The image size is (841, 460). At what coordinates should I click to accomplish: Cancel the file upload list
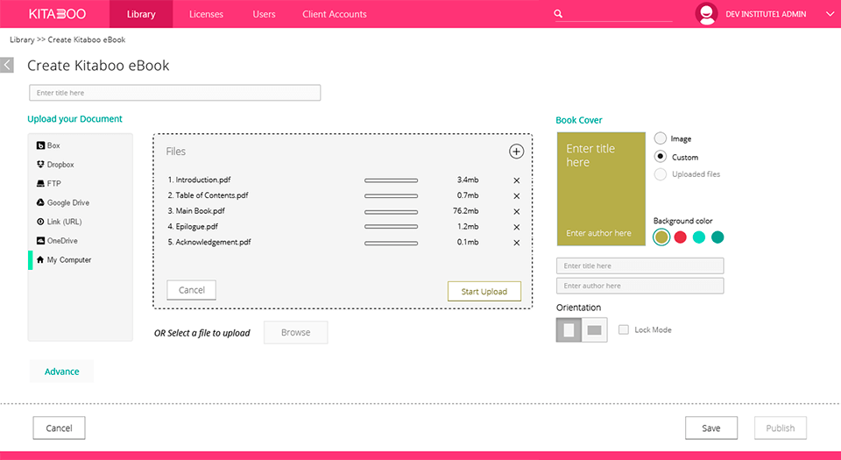192,290
